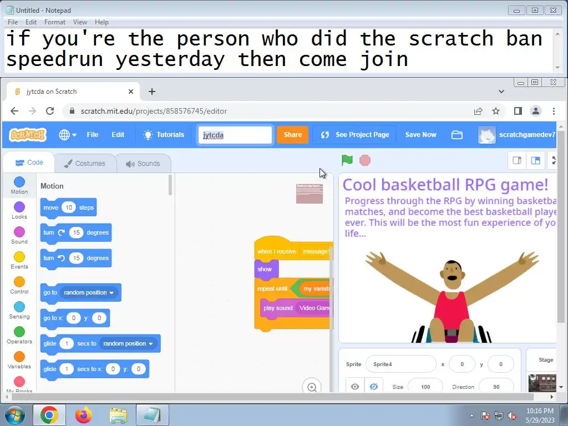Switch to the Sounds tab

tap(143, 164)
